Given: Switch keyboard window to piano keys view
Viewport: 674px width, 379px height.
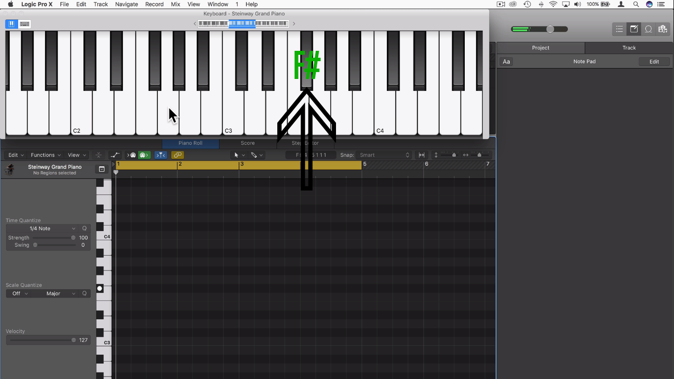Looking at the screenshot, I should (x=11, y=24).
